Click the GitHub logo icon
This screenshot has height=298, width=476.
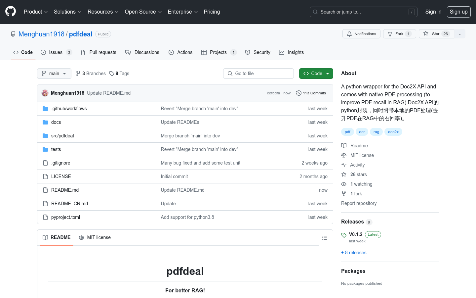tap(11, 12)
